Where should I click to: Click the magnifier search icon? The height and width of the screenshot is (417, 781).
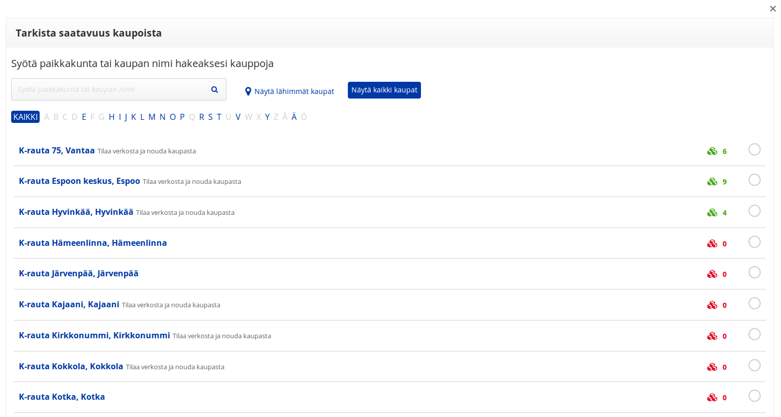215,89
